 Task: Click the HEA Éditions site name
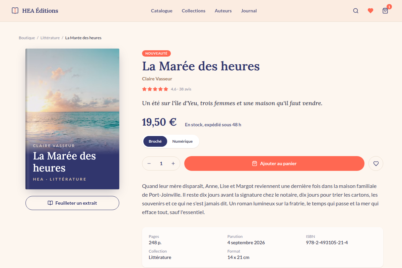40,11
